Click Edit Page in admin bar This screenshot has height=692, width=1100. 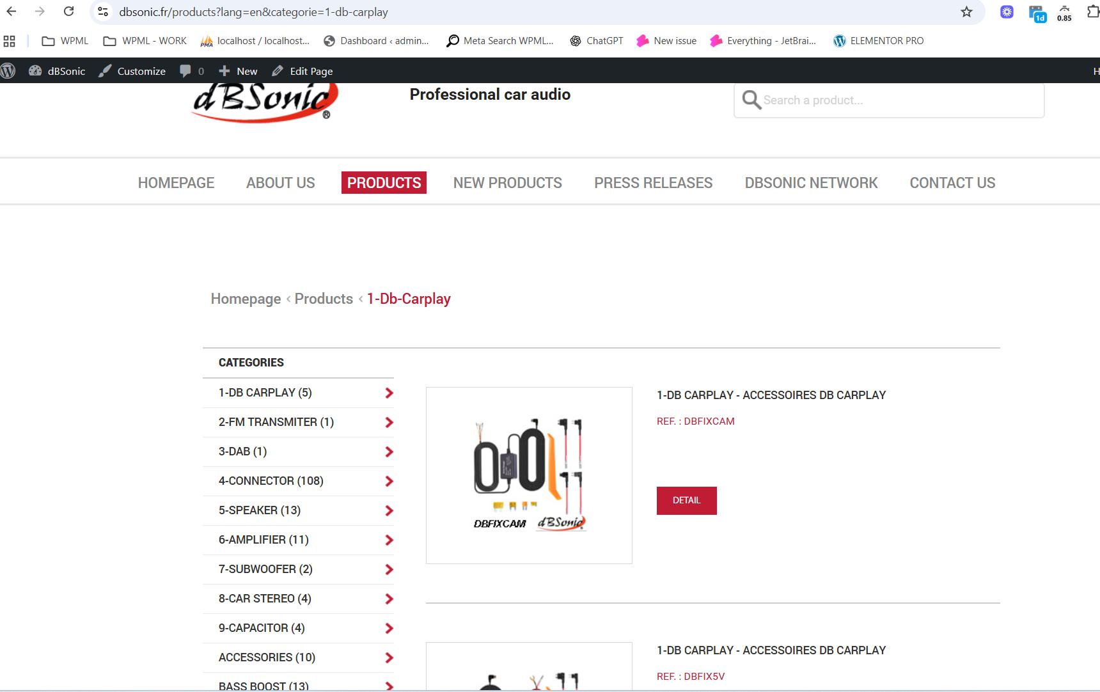[x=302, y=71]
